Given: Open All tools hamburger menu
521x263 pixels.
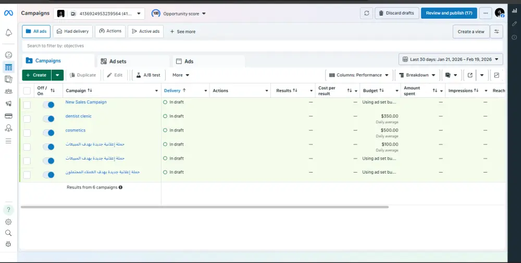Looking at the screenshot, I should [x=9, y=141].
